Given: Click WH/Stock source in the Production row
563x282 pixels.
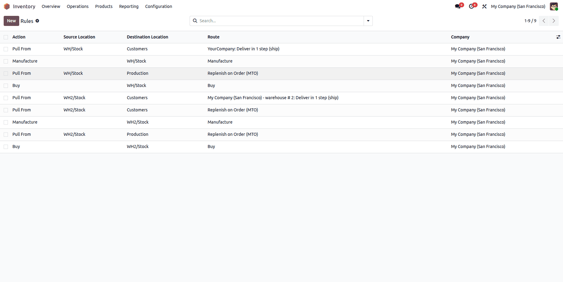Looking at the screenshot, I should 73,73.
